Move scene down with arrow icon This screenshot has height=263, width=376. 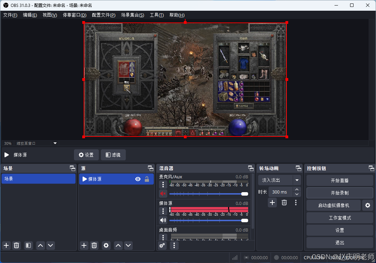(50, 245)
